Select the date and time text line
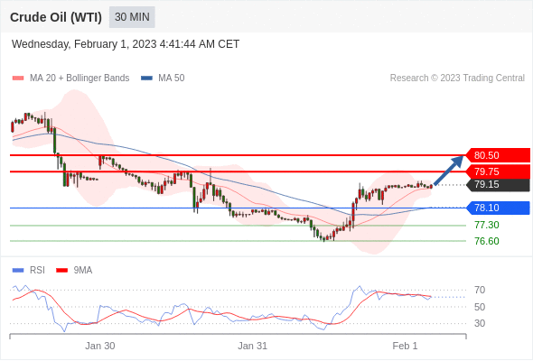 point(126,44)
